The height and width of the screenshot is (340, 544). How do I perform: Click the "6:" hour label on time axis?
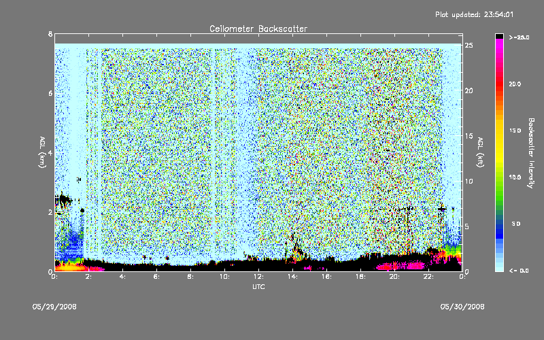[x=157, y=277]
